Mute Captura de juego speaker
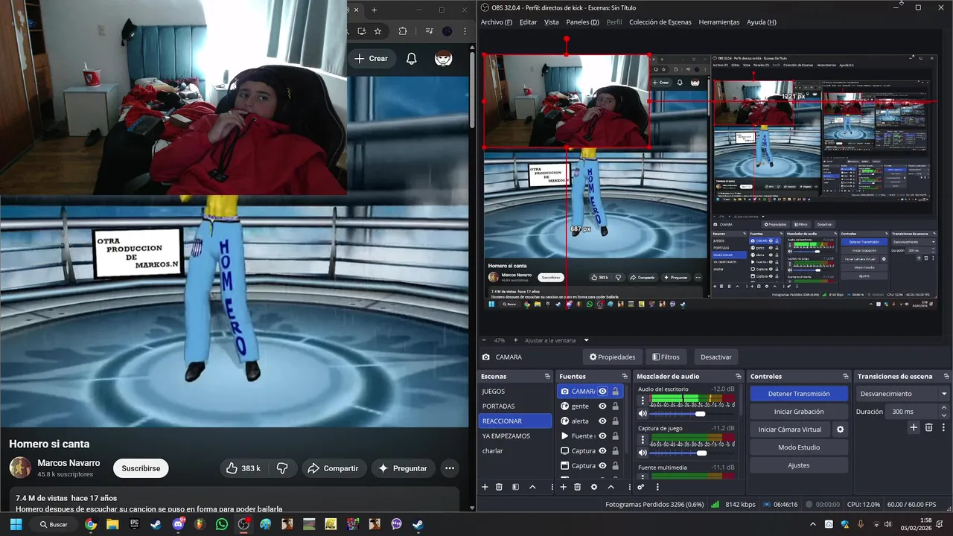Screen dimensions: 953x536 643,453
